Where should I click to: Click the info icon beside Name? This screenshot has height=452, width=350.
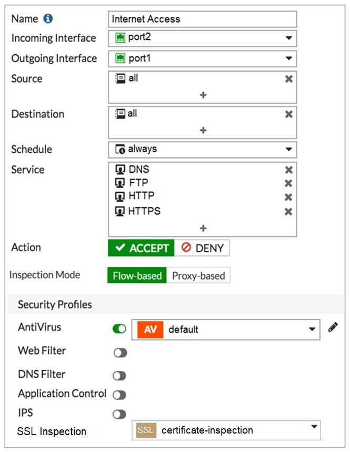(x=48, y=19)
